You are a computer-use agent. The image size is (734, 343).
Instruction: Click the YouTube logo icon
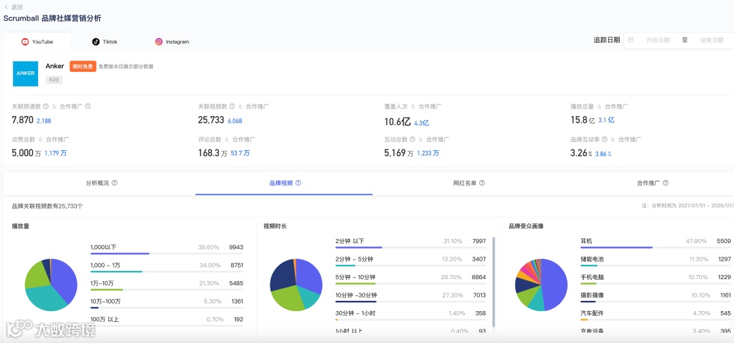[x=25, y=41]
